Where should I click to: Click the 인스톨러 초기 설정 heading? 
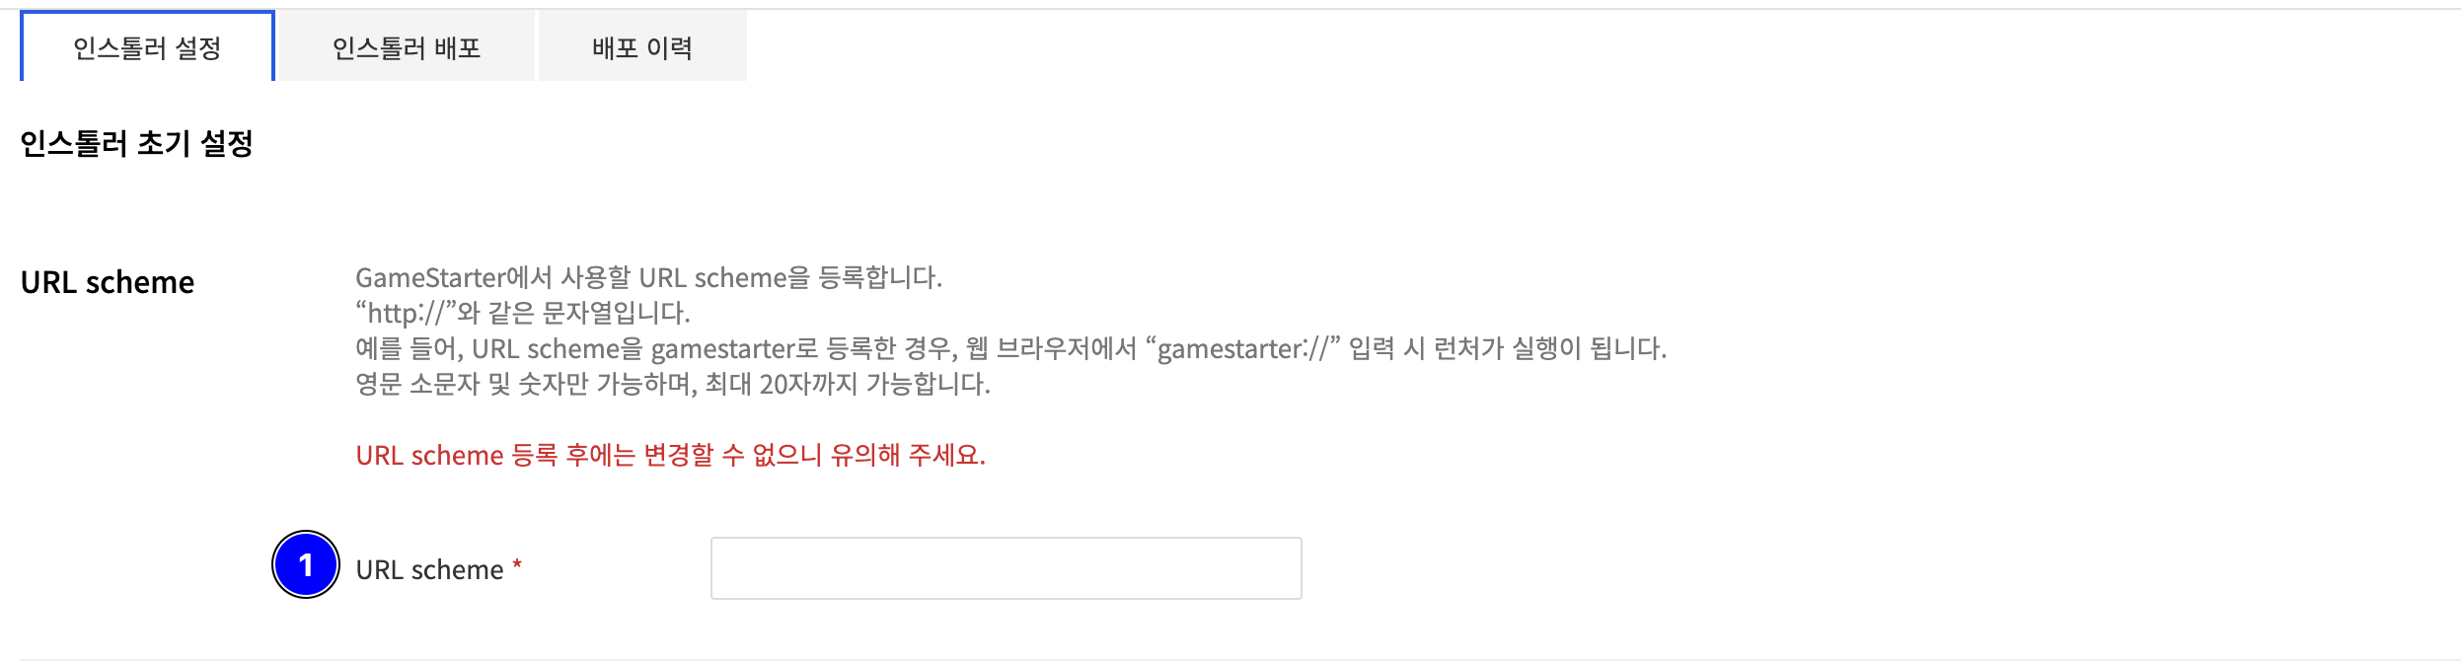[137, 144]
